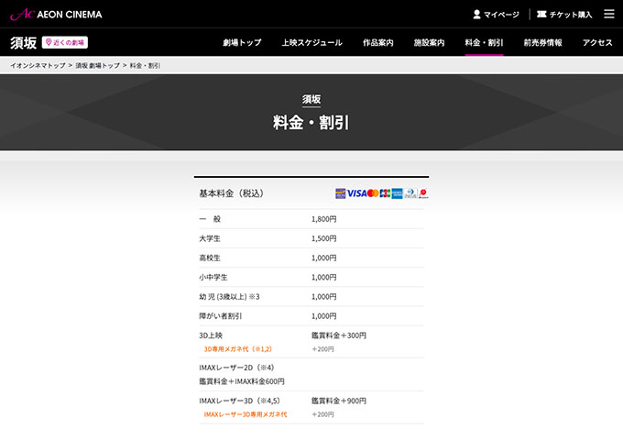Image resolution: width=623 pixels, height=440 pixels.
Task: Click the 3D専用メガネ代 orange note
Action: click(x=237, y=349)
